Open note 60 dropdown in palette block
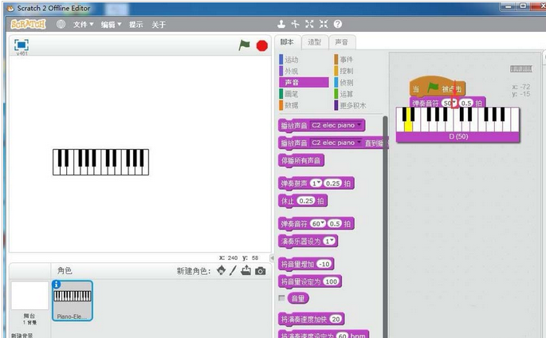546x338 pixels. (323, 223)
